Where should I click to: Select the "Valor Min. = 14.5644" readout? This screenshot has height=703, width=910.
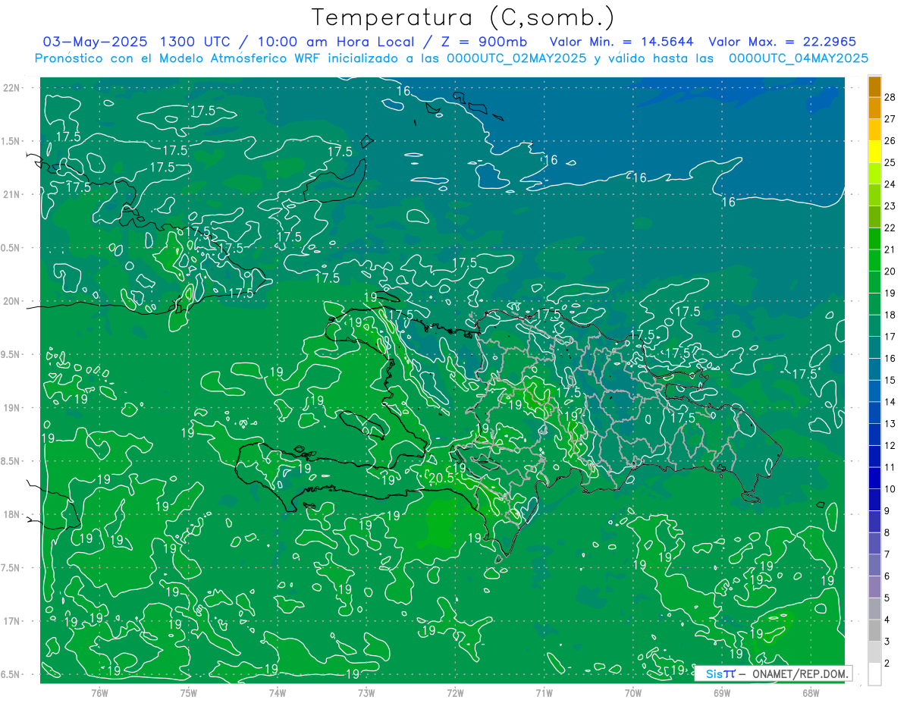[621, 42]
